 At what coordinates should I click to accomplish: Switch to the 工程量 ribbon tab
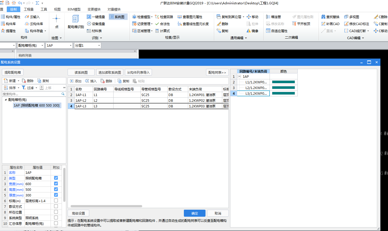pyautogui.click(x=29, y=9)
